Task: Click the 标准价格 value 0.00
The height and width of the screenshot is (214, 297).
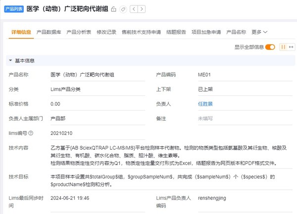Action: click(x=55, y=104)
